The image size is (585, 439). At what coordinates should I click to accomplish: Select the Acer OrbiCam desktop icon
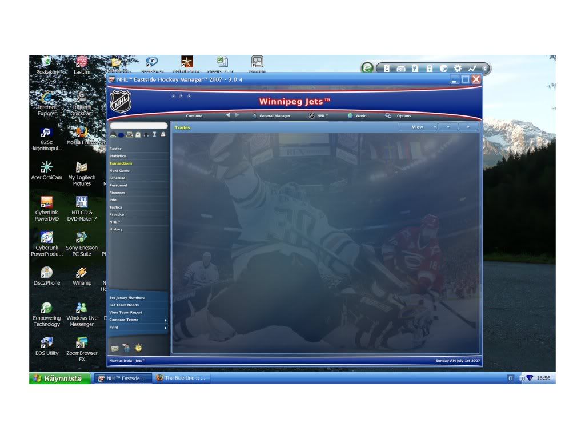pyautogui.click(x=47, y=170)
